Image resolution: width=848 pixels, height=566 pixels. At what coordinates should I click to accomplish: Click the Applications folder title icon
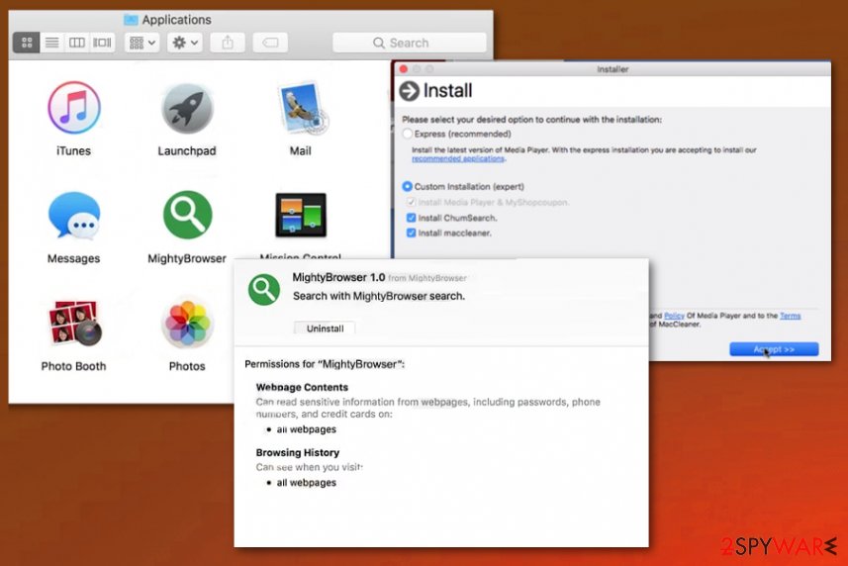point(131,20)
